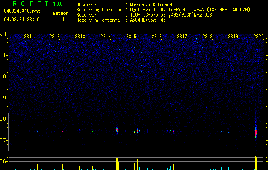Click the date stamp 04.08.24 23:10
The height and width of the screenshot is (170, 268).
[22, 20]
